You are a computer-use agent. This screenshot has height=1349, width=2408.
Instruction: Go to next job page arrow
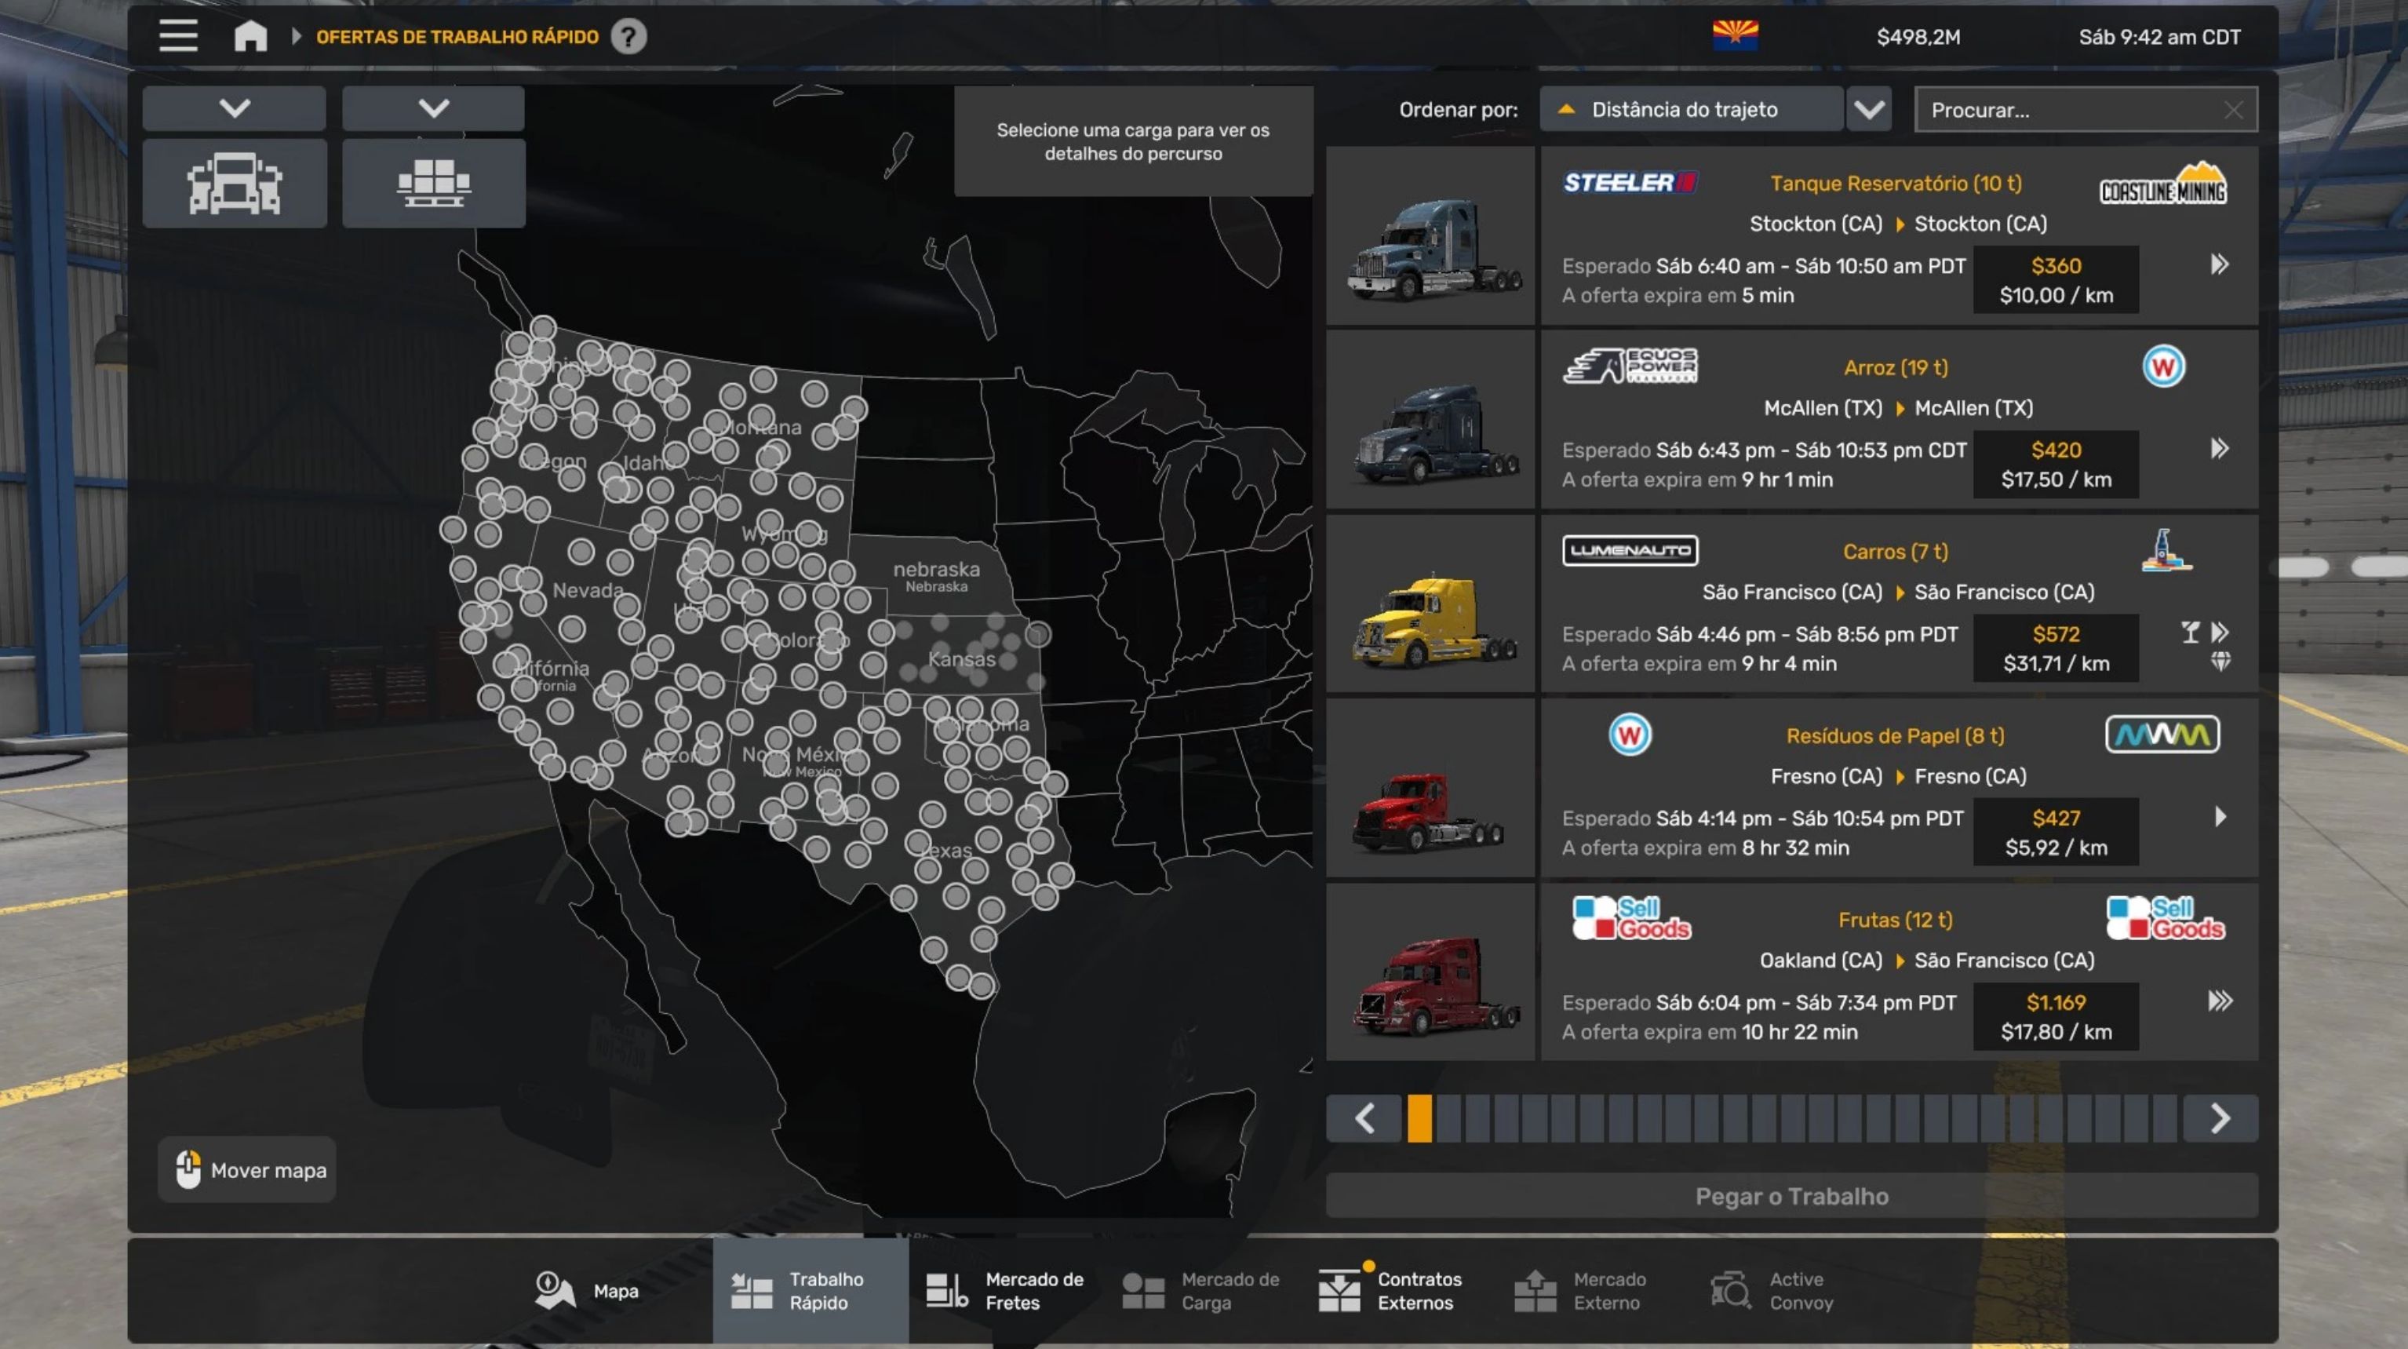click(x=2220, y=1118)
